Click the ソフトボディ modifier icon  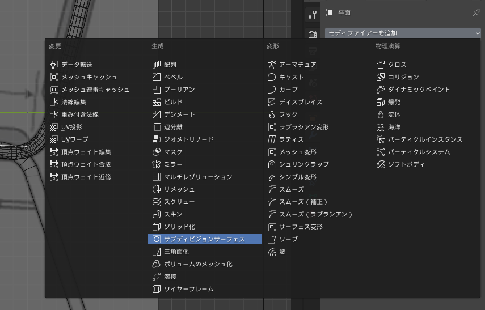(381, 164)
